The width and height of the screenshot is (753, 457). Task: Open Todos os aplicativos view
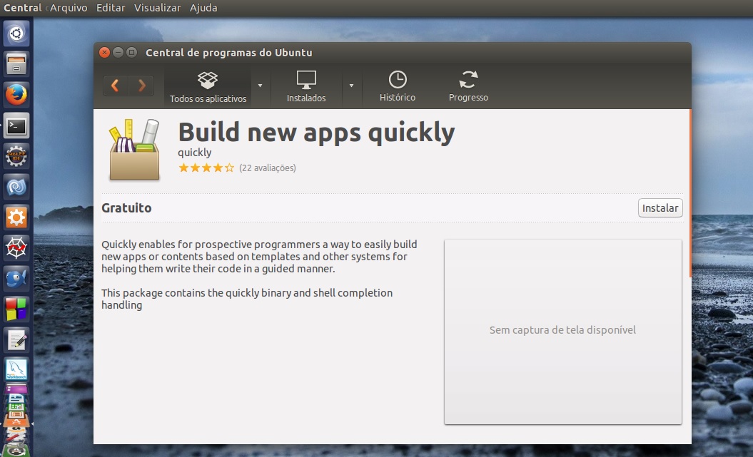[208, 86]
